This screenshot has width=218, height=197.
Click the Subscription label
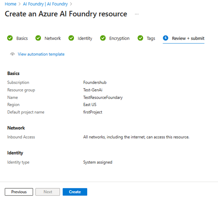[x=18, y=82]
